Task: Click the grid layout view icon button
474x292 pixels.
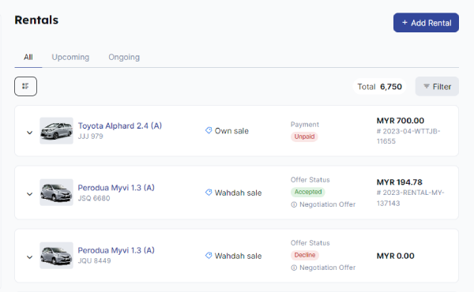Action: click(26, 86)
